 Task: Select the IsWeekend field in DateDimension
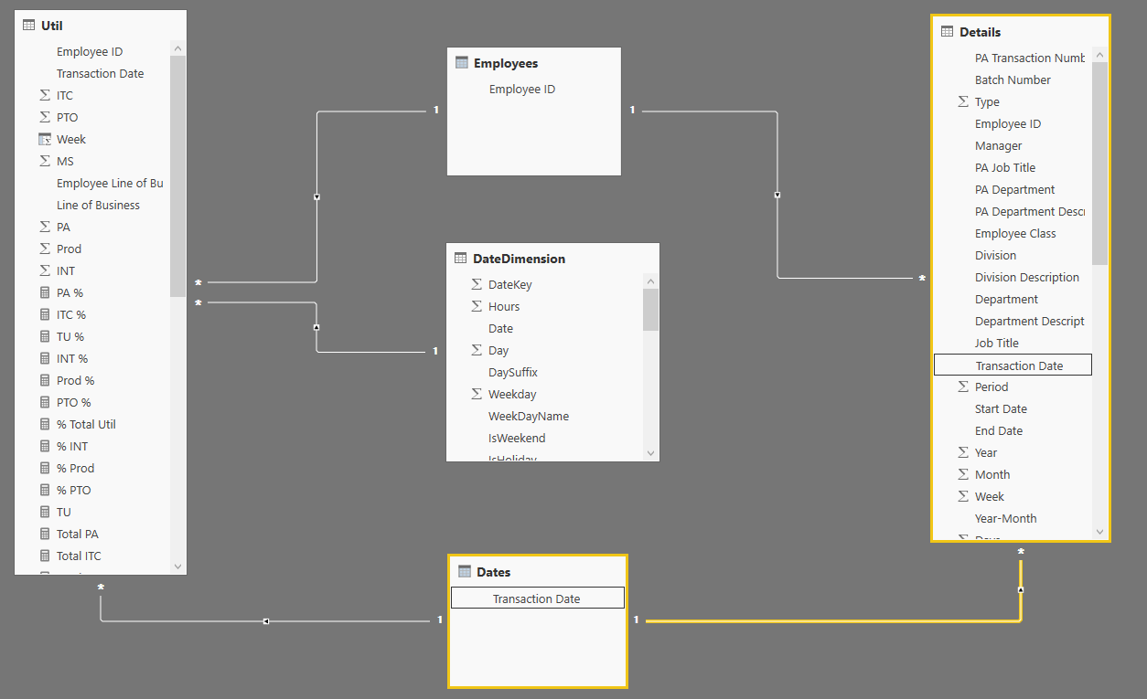point(517,438)
